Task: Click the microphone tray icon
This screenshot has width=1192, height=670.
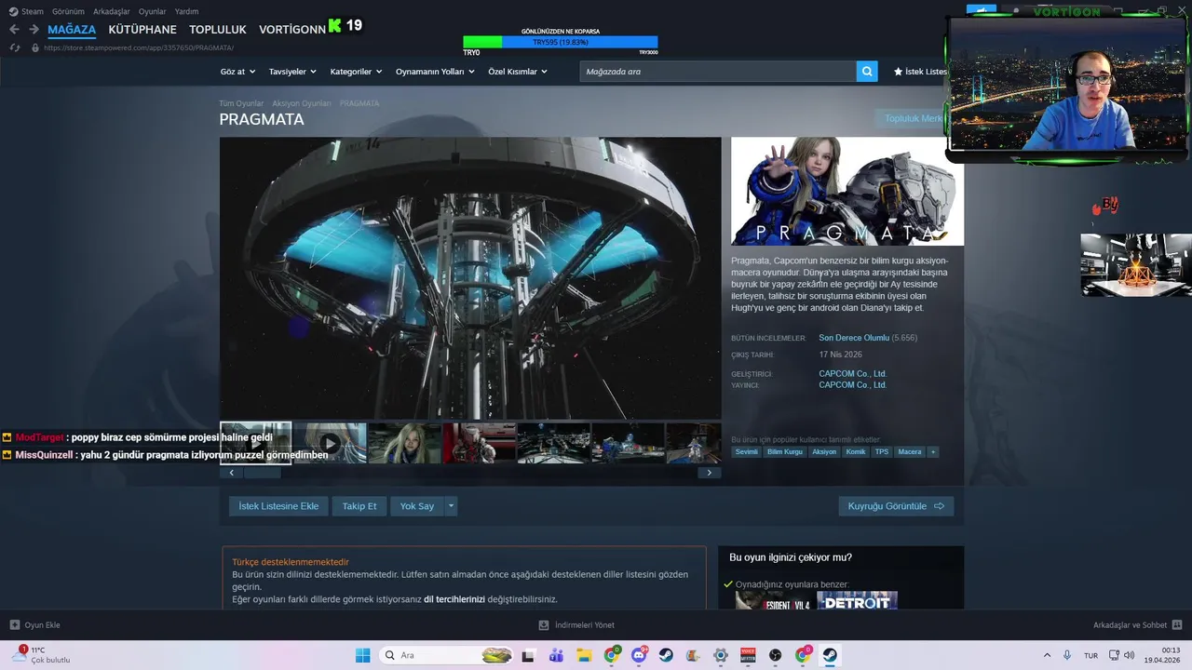Action: pyautogui.click(x=1067, y=655)
